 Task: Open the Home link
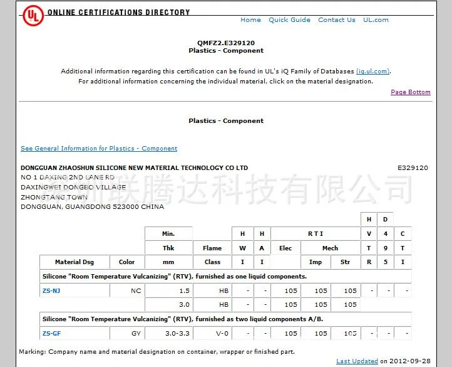tap(250, 20)
